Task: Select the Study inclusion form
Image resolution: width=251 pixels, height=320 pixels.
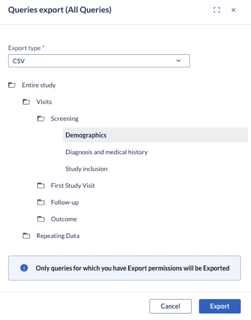Action: [x=86, y=169]
